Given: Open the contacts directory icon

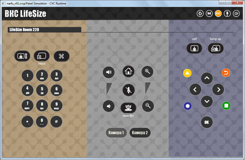Looking at the screenshot, I should click(x=22, y=56).
